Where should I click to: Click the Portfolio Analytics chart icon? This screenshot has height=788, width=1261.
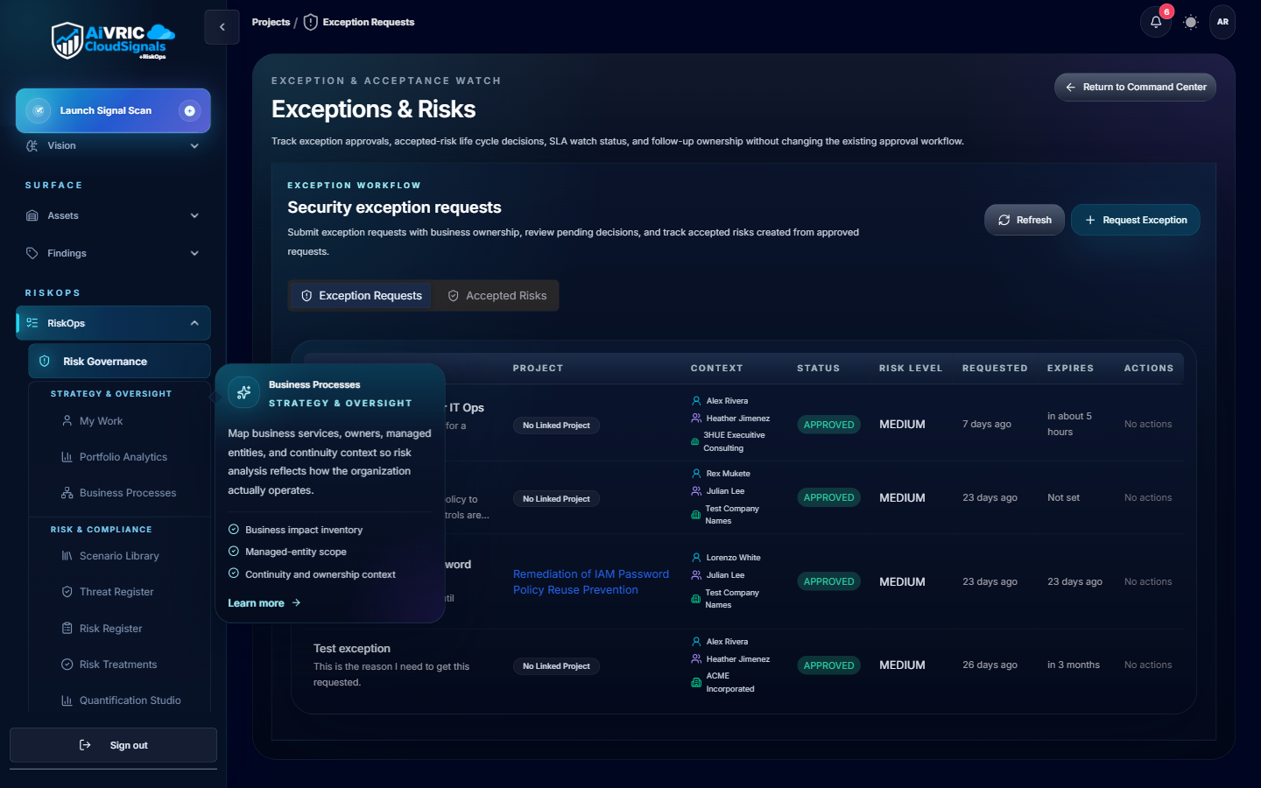click(67, 457)
